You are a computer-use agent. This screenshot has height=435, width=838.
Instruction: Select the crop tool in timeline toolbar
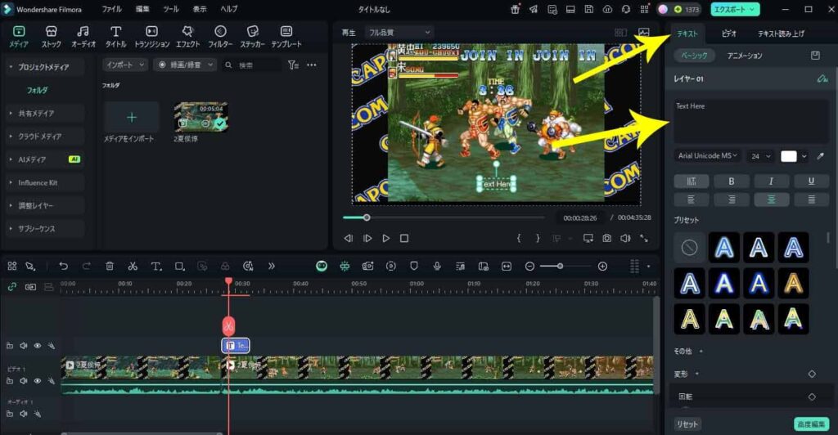(x=179, y=266)
